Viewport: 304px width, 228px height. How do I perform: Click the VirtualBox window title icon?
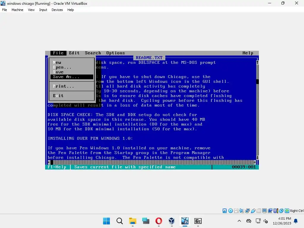point(3,3)
